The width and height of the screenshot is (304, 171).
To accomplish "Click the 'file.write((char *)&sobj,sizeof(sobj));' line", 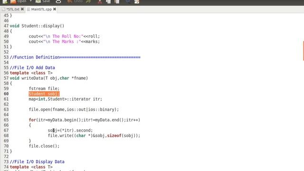I will pyautogui.click(x=94, y=136).
